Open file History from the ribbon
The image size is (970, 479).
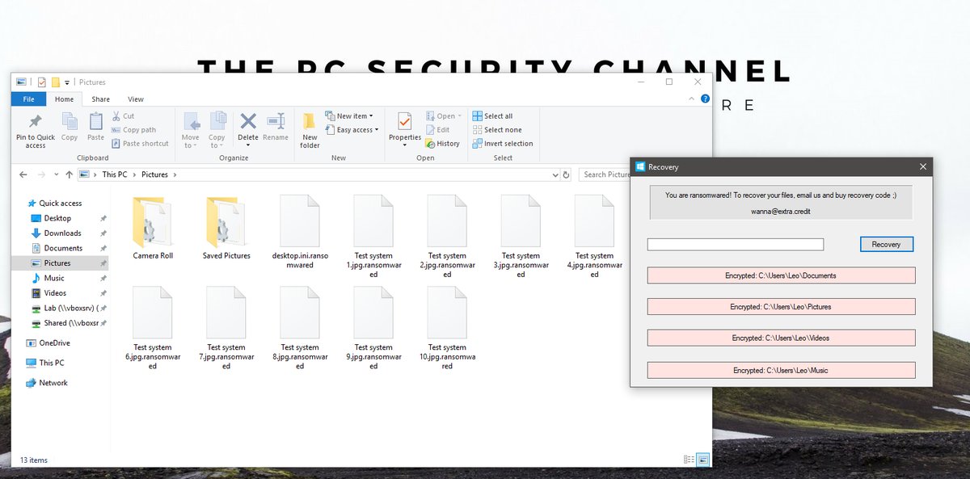(x=442, y=144)
